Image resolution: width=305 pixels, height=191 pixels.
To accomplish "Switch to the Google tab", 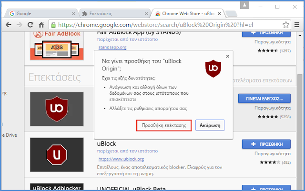I will click(42, 14).
